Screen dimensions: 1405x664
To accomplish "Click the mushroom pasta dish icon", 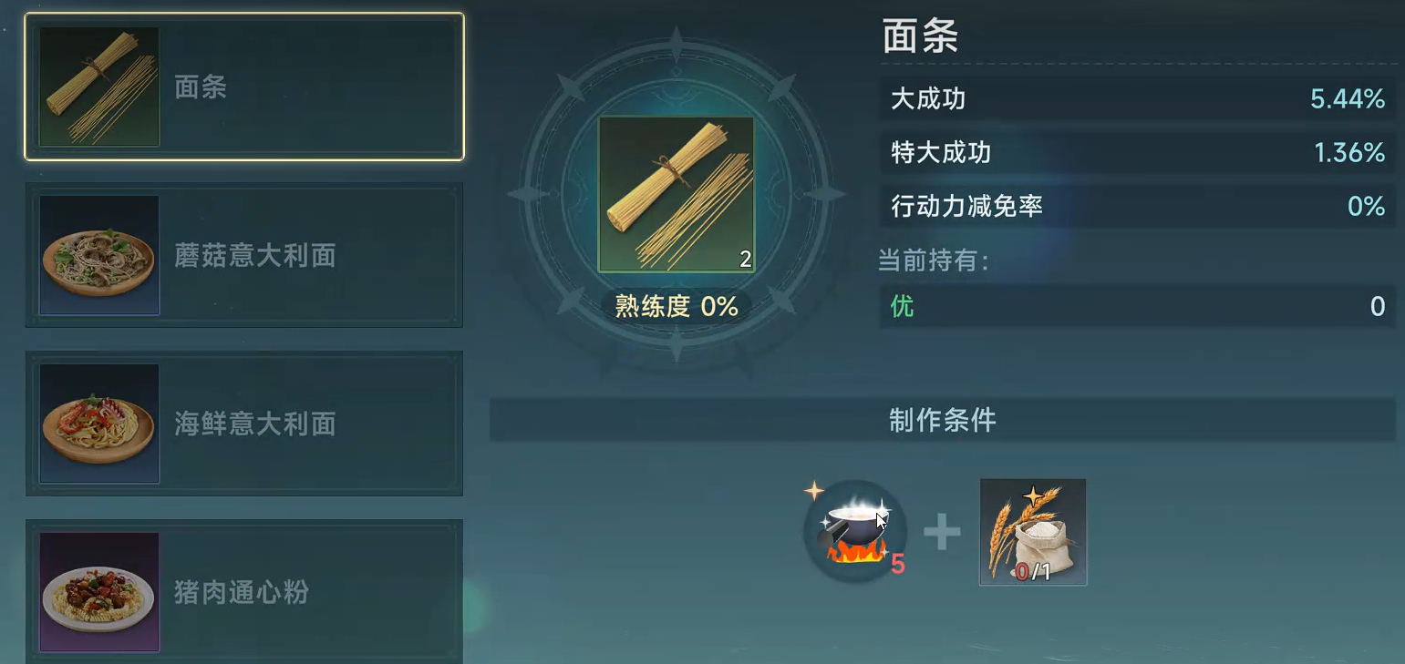I will point(99,255).
